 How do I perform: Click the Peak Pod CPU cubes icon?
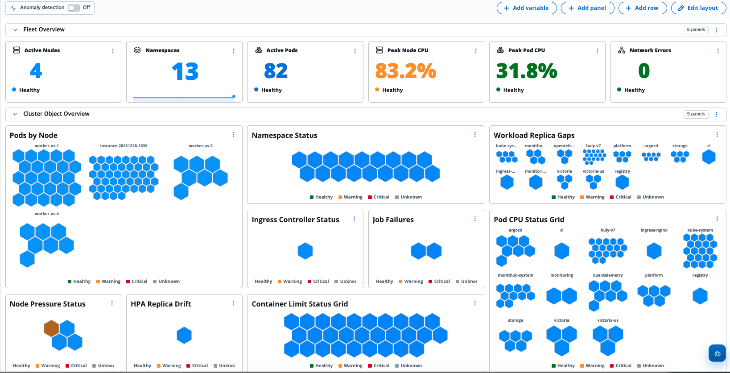tap(500, 50)
